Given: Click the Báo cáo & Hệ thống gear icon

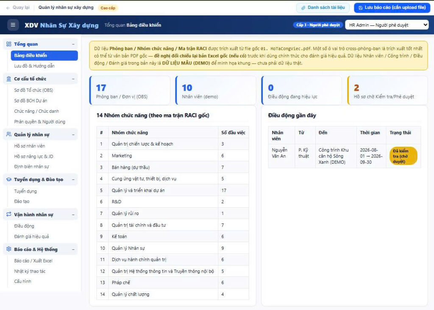Looking at the screenshot, I should click(9, 249).
